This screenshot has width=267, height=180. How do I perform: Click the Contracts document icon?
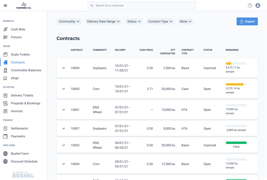(6, 62)
